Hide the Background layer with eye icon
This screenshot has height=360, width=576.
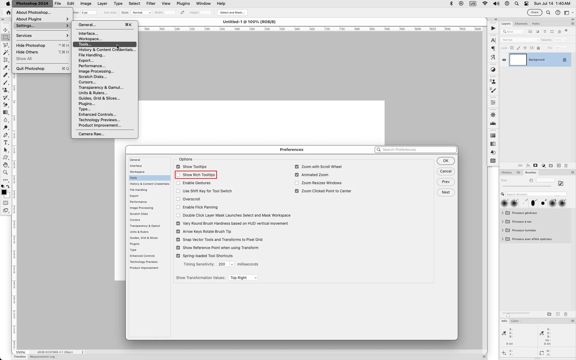[504, 60]
